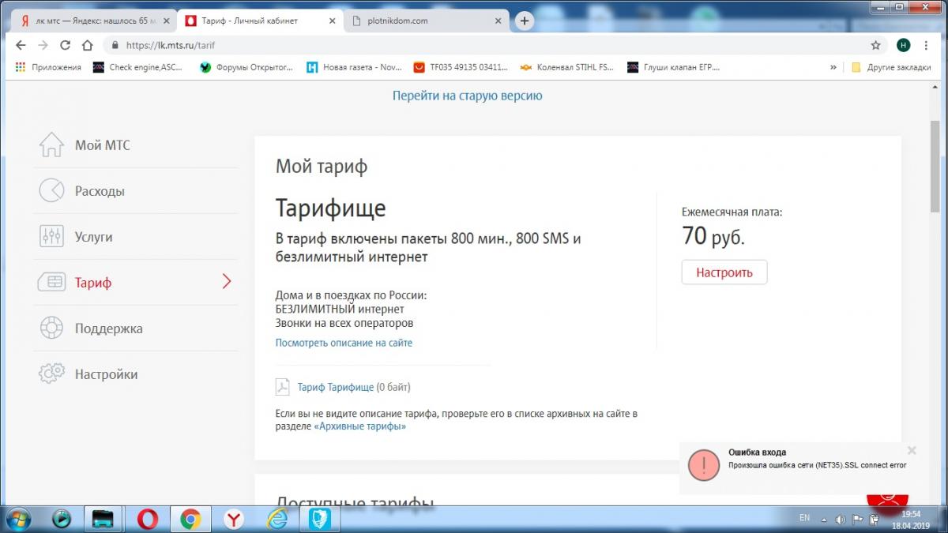Click the Поддержка lifebuoy icon
The image size is (948, 533).
click(51, 328)
